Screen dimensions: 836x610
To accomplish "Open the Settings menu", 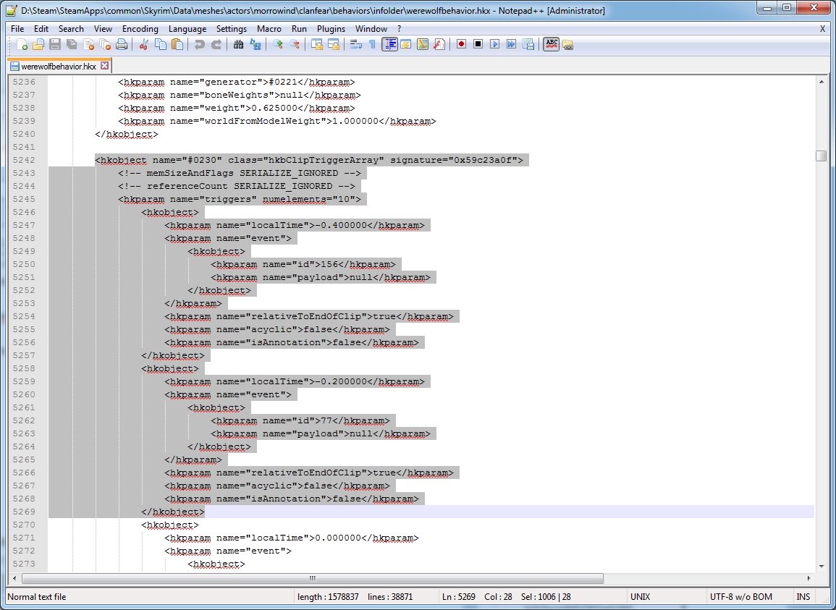I will point(232,29).
